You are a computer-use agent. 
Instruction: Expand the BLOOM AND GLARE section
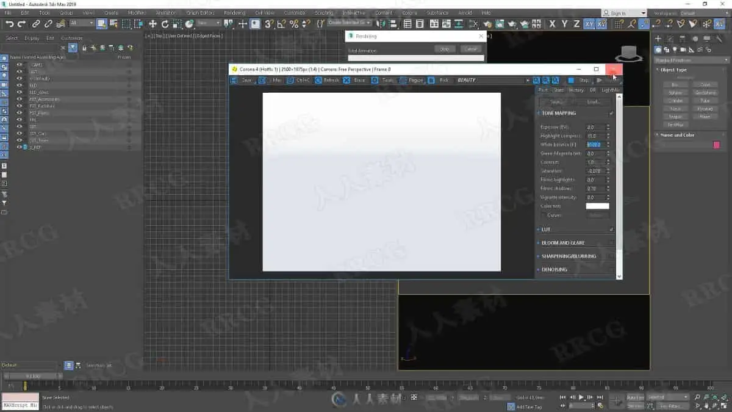point(562,243)
